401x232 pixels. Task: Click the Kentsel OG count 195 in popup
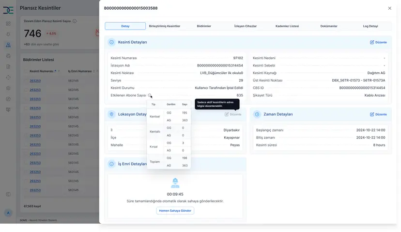click(x=185, y=113)
